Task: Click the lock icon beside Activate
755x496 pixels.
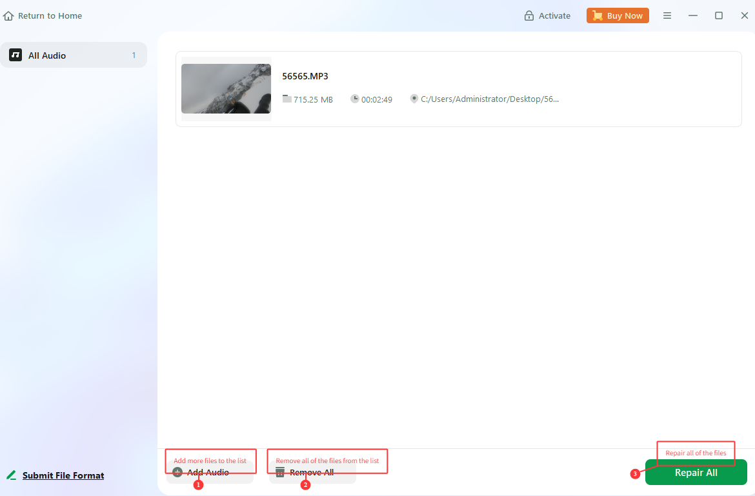Action: (x=528, y=16)
